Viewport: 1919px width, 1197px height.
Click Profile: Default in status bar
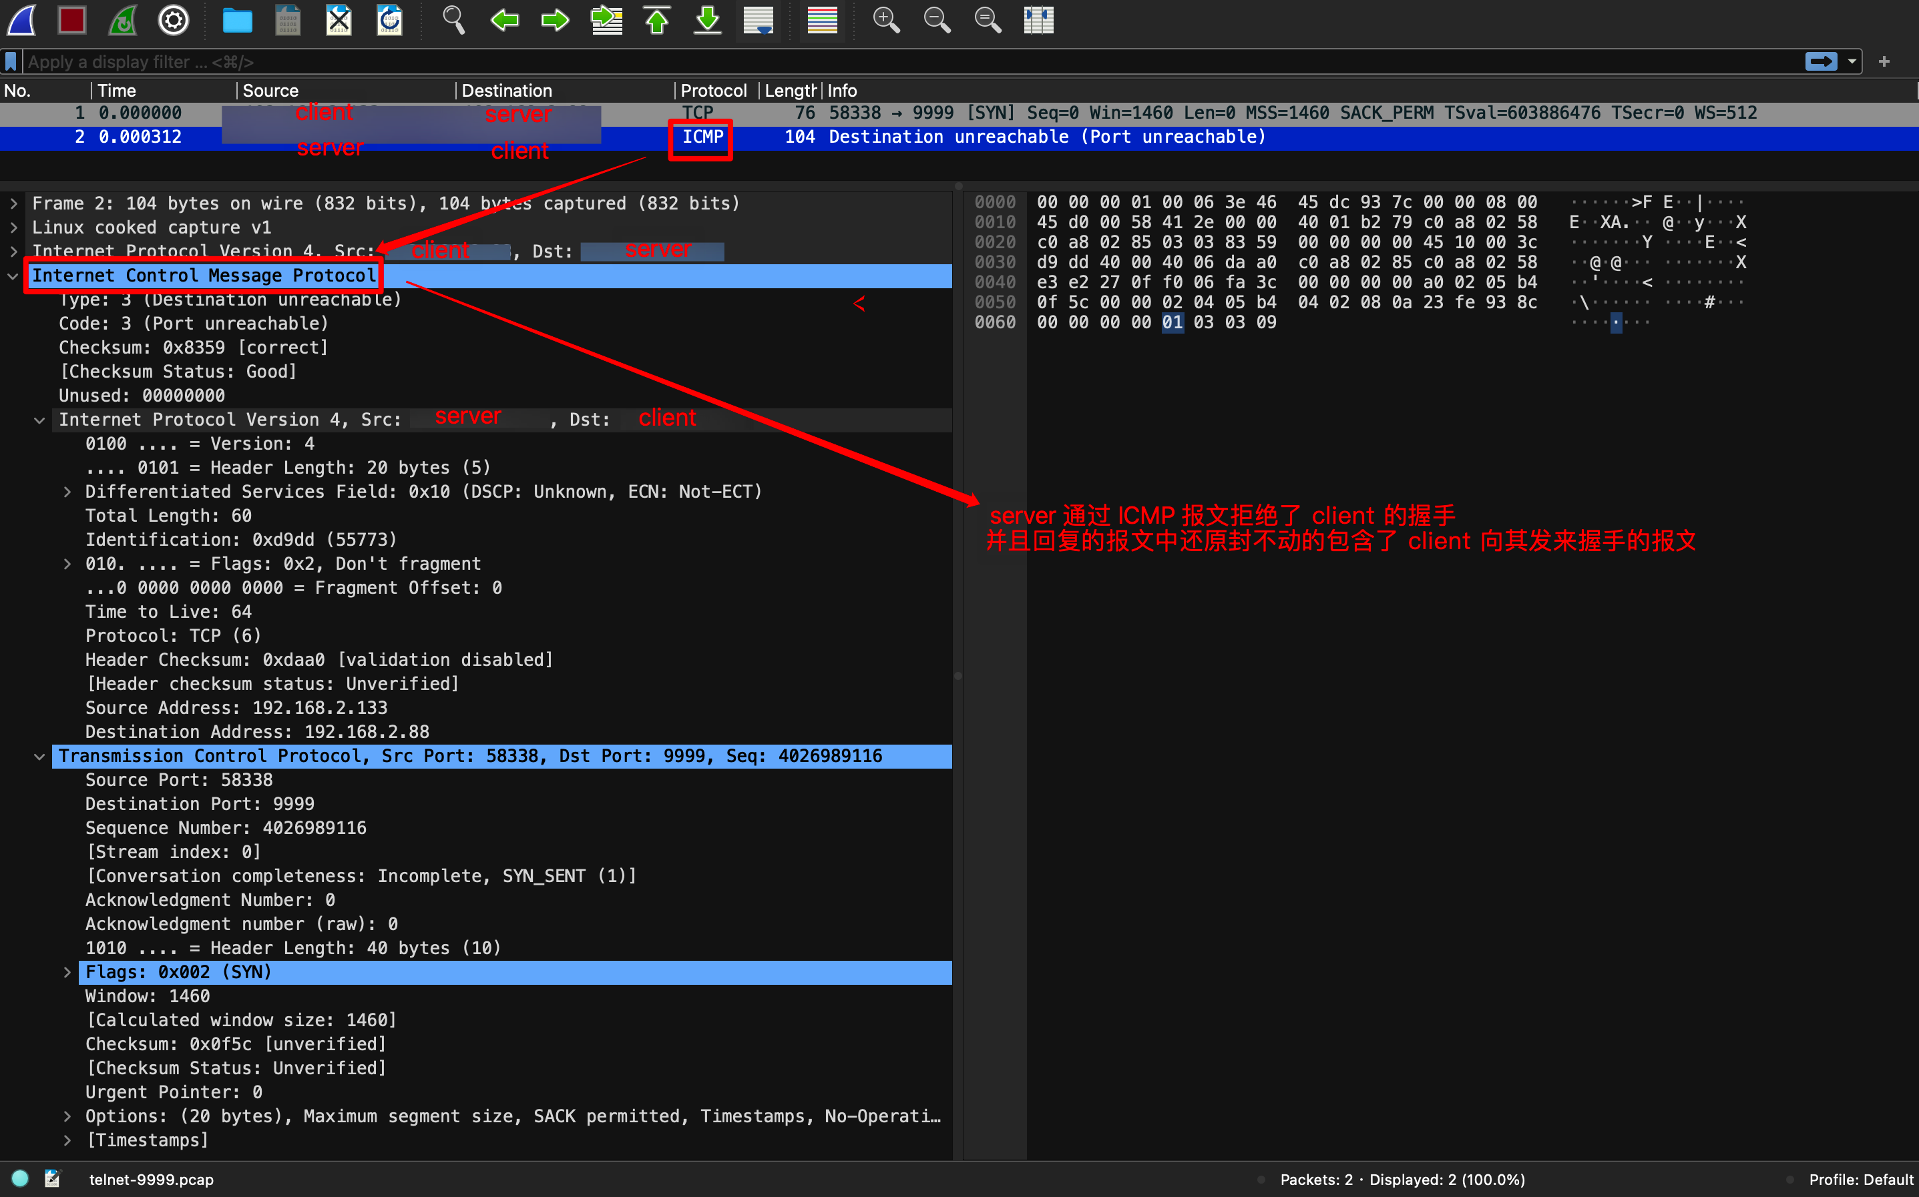(1860, 1179)
